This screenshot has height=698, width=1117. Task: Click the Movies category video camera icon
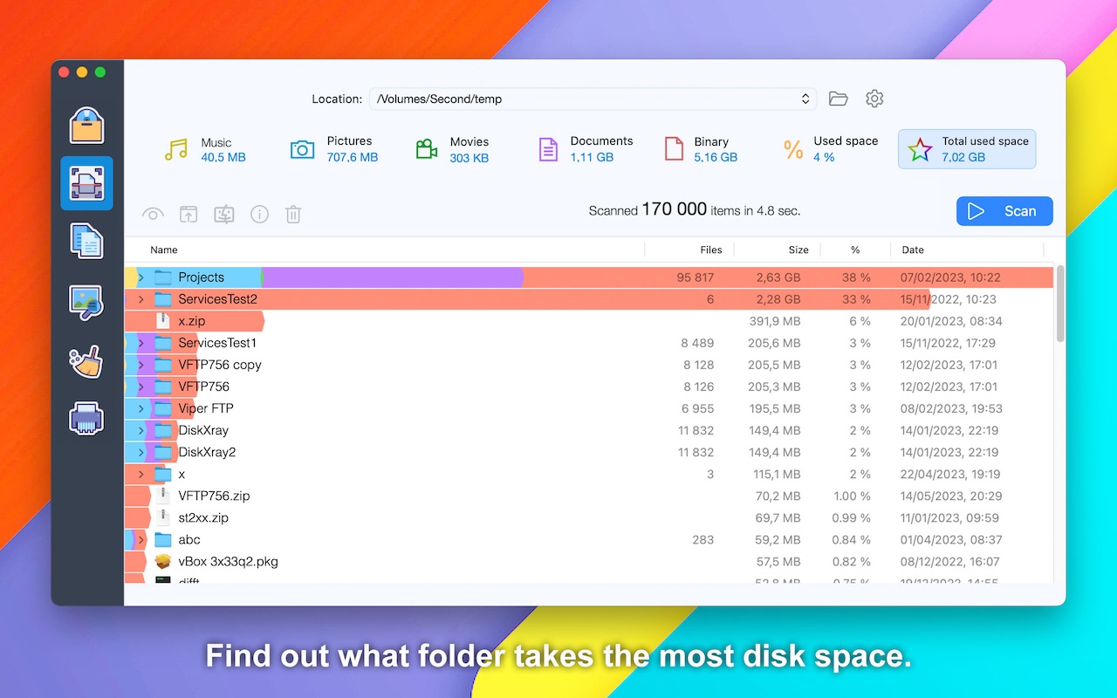427,150
